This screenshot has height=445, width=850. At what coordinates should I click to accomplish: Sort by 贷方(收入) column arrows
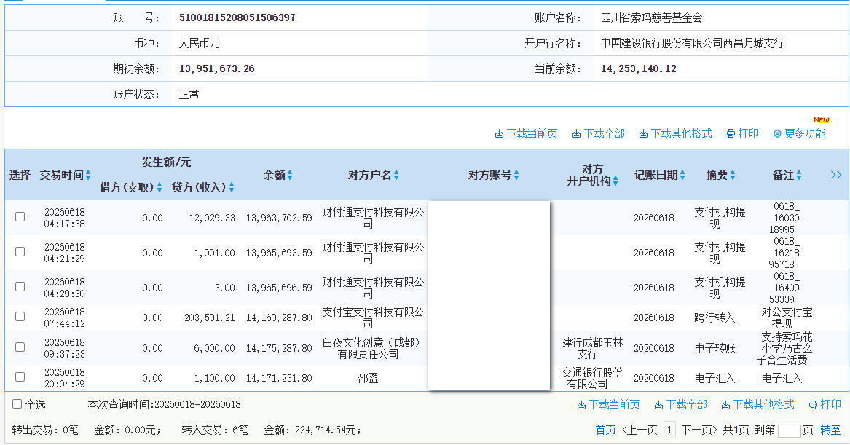(232, 187)
